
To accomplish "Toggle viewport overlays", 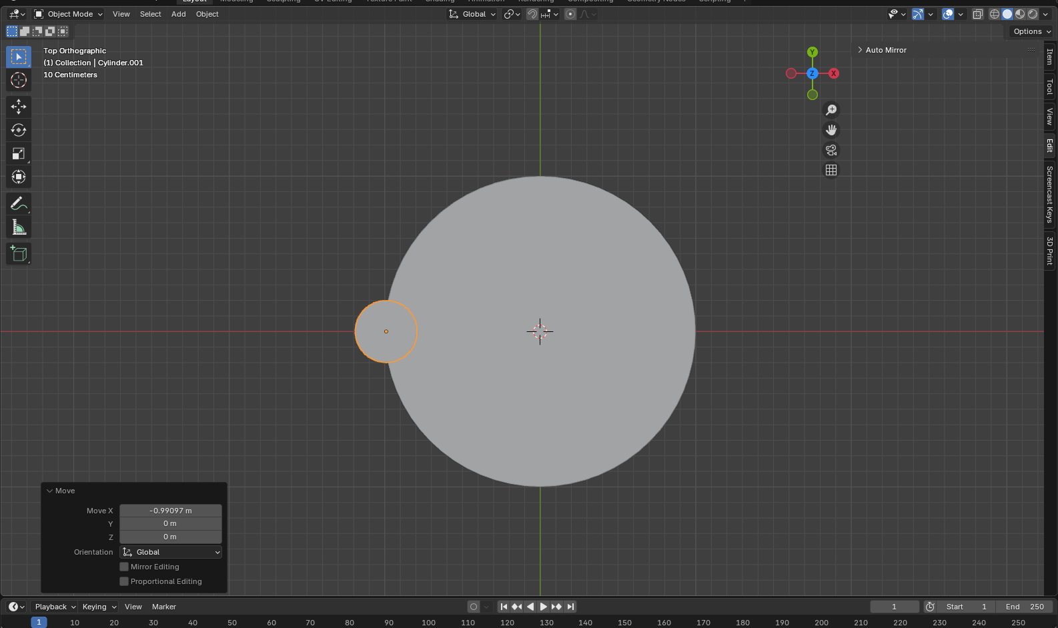I will tap(948, 14).
